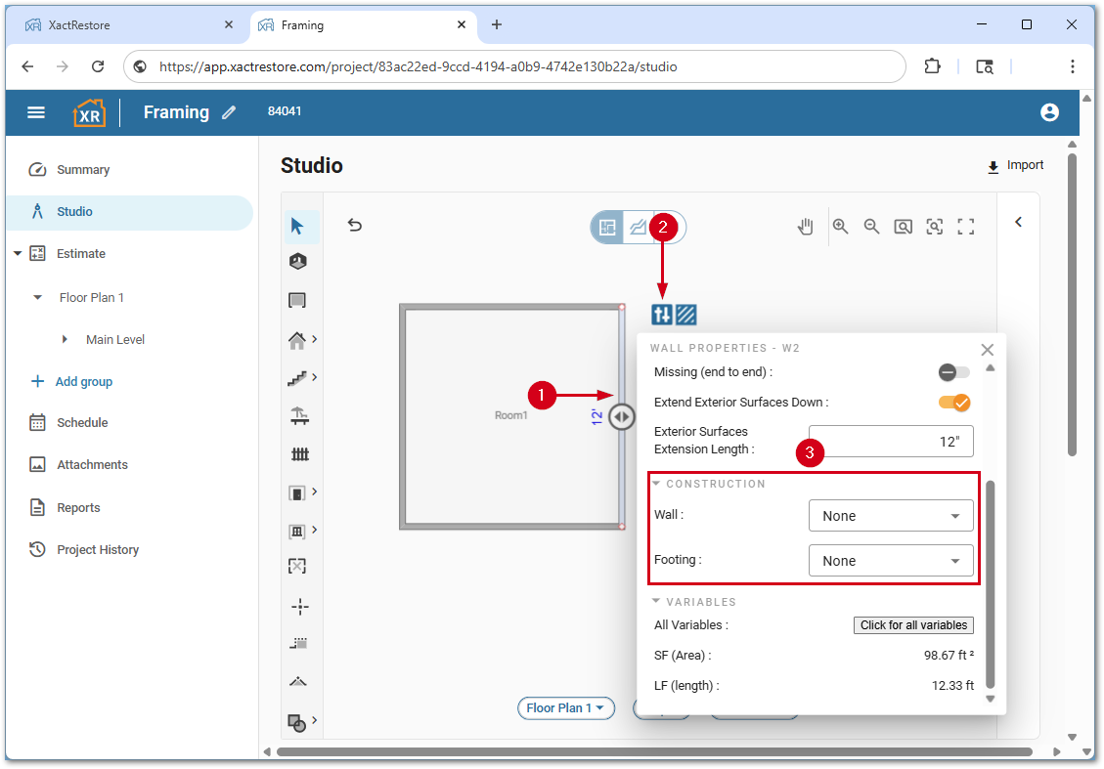The height and width of the screenshot is (769, 1104).
Task: Click the zoom out magnifier
Action: (x=871, y=227)
